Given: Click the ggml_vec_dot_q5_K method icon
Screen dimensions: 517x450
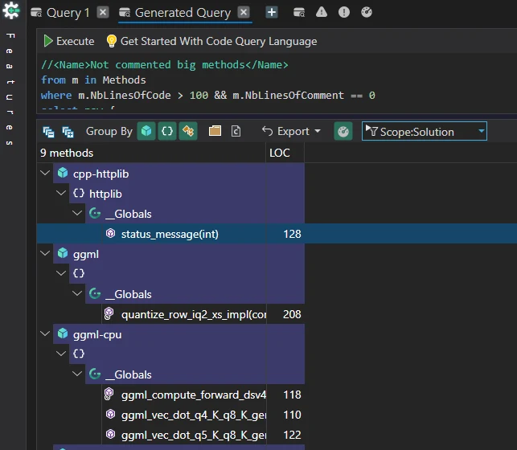Looking at the screenshot, I should tap(110, 434).
